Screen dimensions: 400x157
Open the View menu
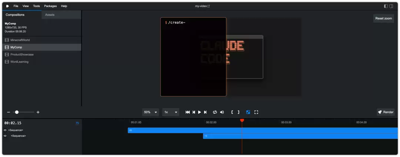click(26, 6)
